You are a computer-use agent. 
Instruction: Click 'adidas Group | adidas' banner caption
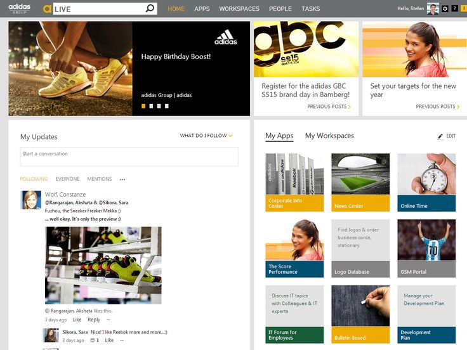(166, 95)
